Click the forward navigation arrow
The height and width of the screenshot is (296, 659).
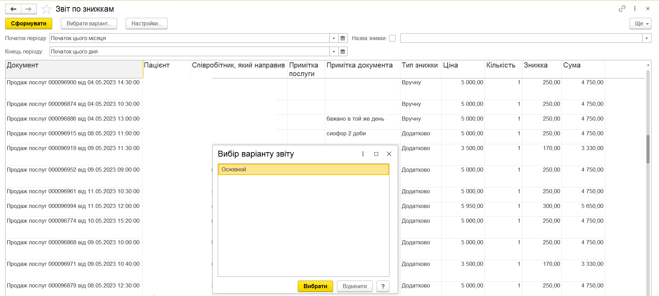click(x=29, y=9)
